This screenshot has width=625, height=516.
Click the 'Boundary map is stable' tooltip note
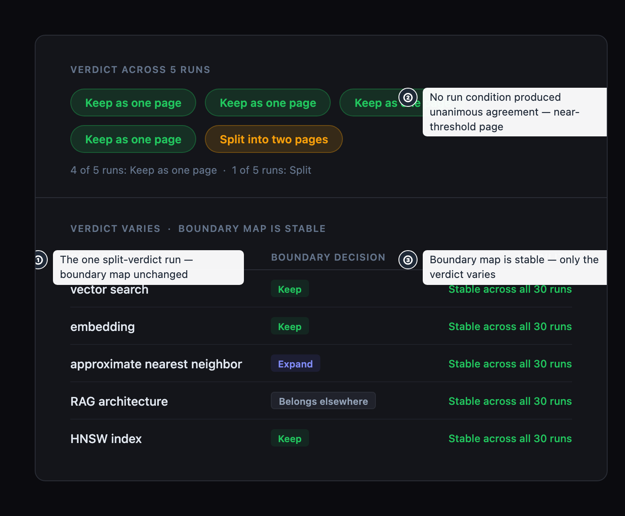[x=515, y=267]
